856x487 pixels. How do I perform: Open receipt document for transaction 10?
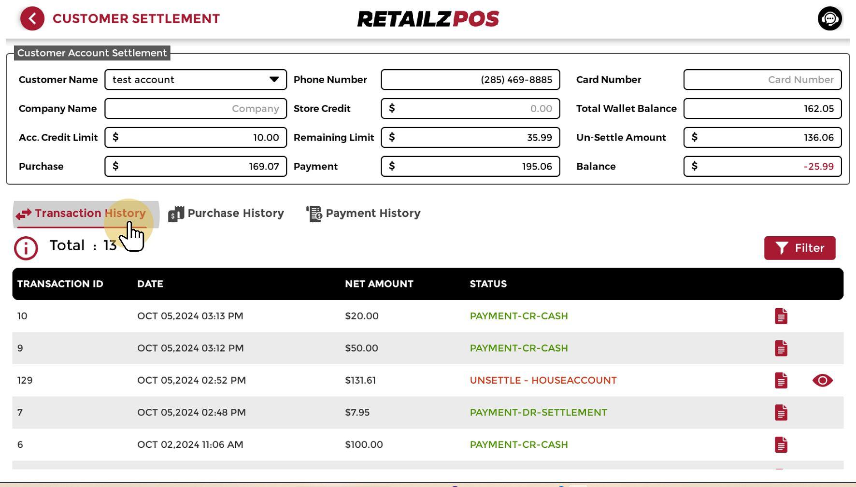[x=781, y=316]
